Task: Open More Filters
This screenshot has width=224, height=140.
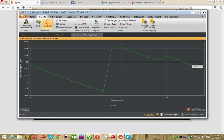Action: pos(110,27)
